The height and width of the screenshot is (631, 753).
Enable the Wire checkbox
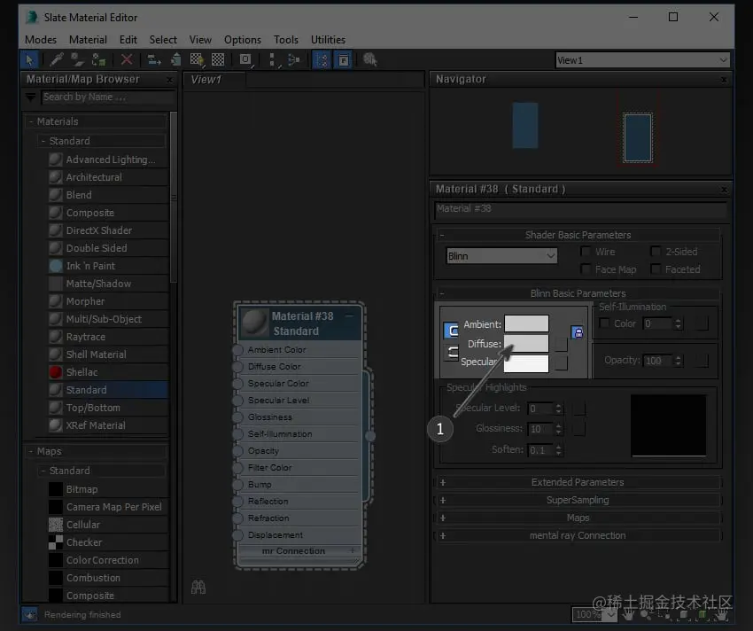(x=586, y=251)
